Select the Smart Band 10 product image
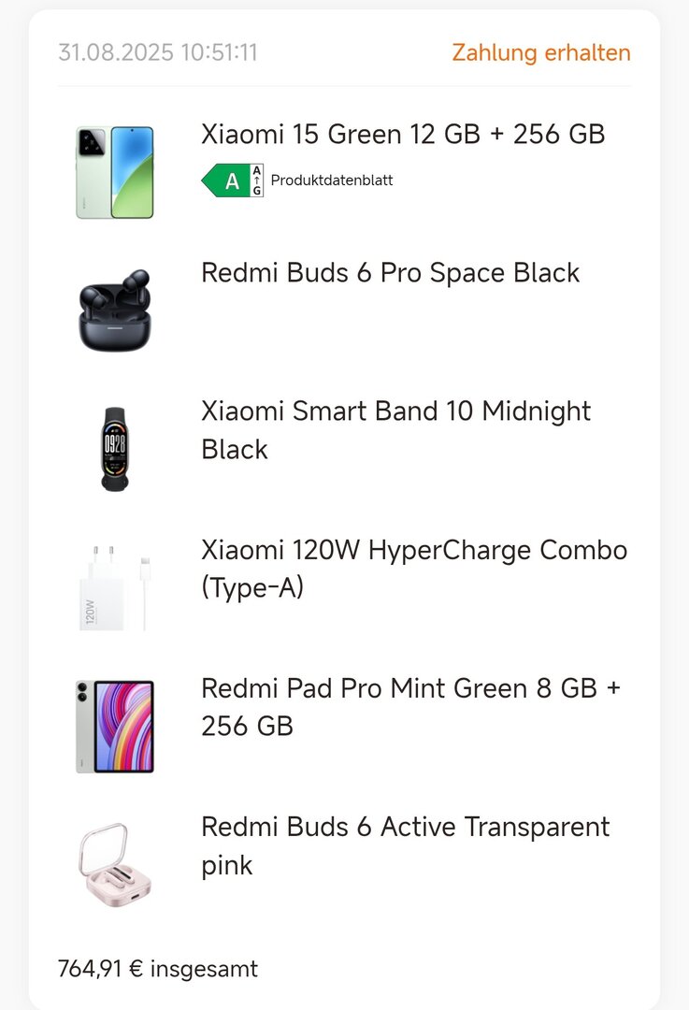 click(114, 449)
